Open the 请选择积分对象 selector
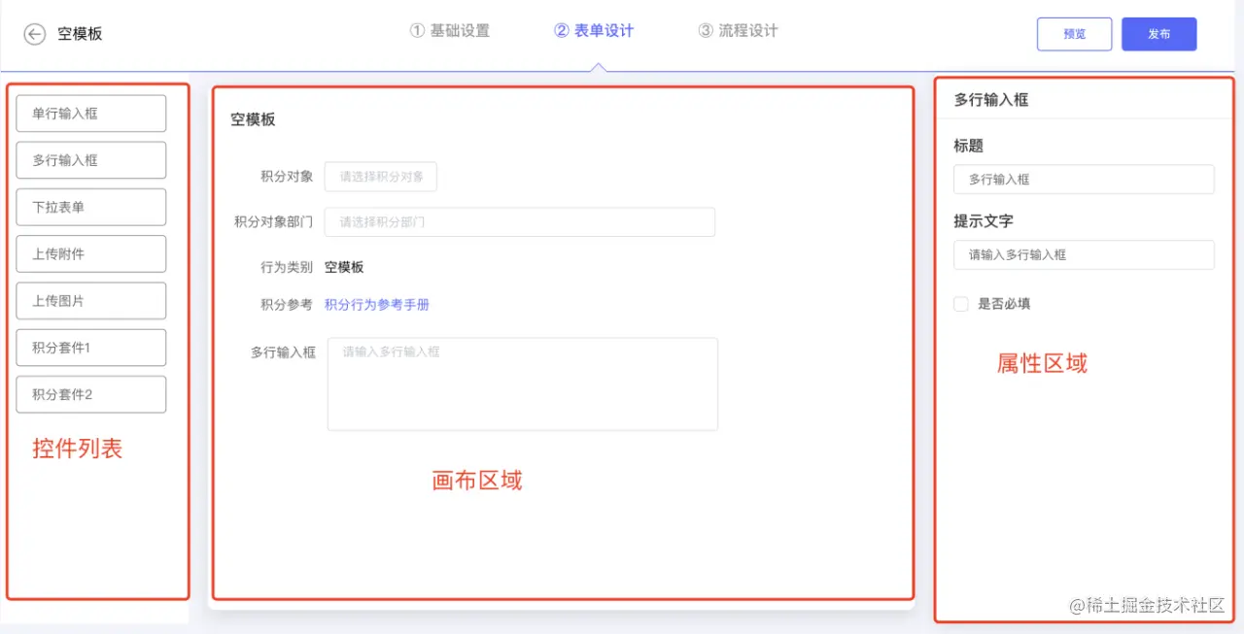The height and width of the screenshot is (634, 1244). tap(381, 177)
